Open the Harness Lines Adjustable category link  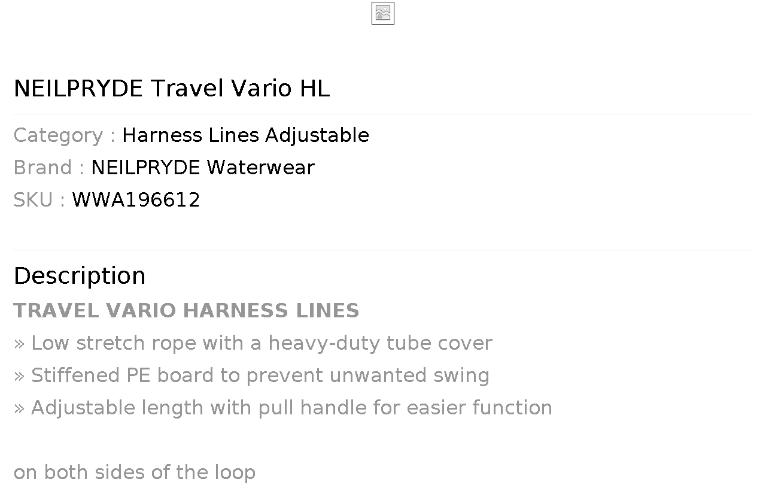245,135
